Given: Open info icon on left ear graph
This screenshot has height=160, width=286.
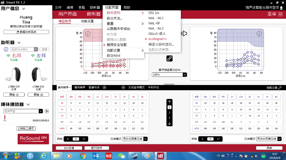Looking at the screenshot, I should coord(259,34).
